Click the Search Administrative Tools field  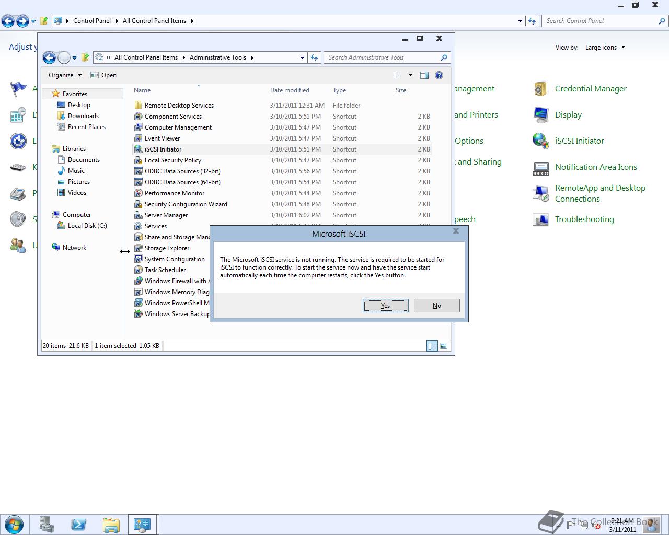[387, 57]
